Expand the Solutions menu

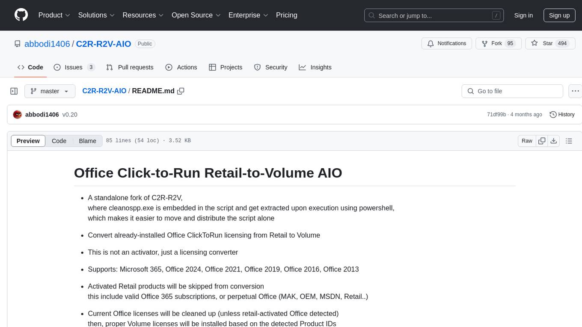pyautogui.click(x=96, y=15)
